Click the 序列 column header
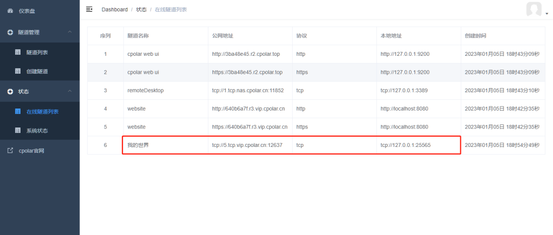The height and width of the screenshot is (235, 553). tap(105, 36)
